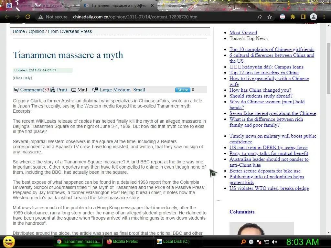Open the Campus loans link
331x248 pixels.
point(266,67)
